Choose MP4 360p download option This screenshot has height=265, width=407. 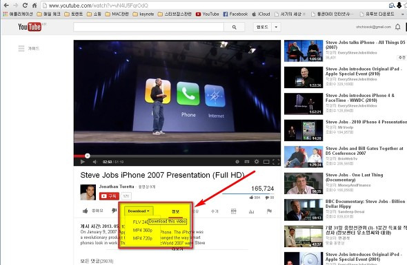(x=143, y=230)
